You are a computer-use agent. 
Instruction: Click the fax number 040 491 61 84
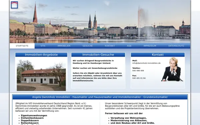(139, 78)
